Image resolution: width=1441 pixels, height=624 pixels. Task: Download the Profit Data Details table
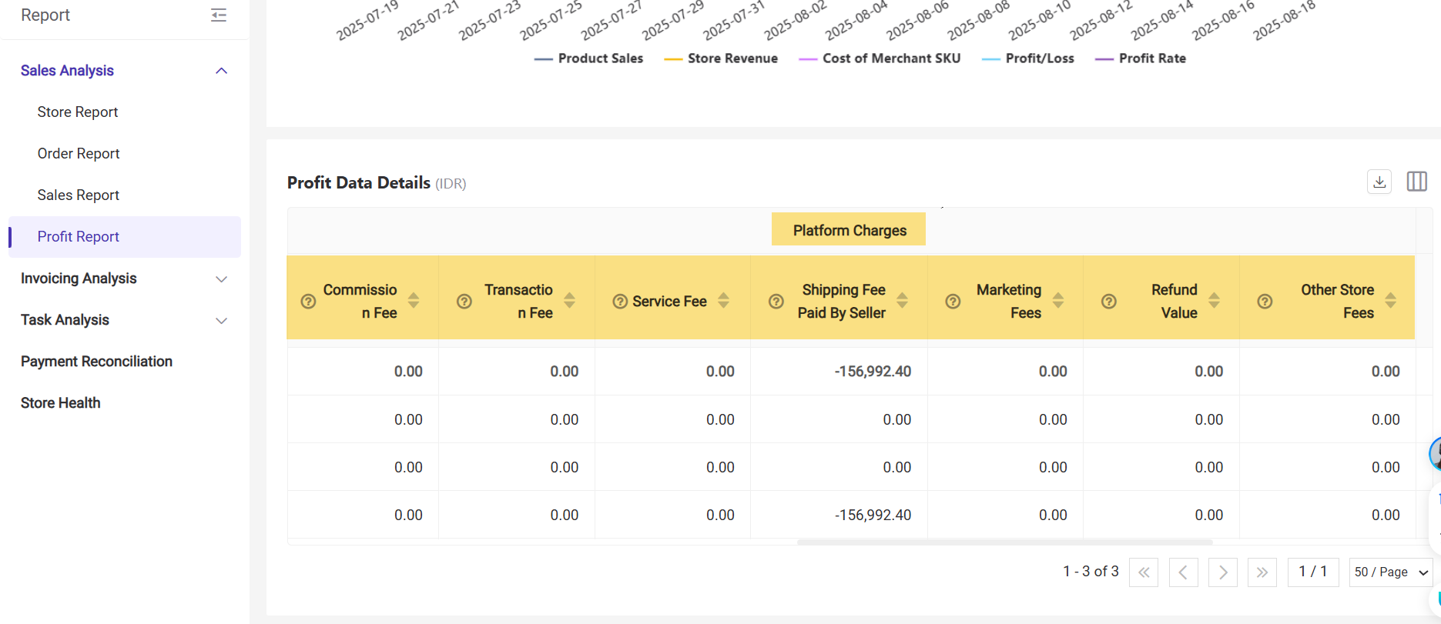[1379, 182]
